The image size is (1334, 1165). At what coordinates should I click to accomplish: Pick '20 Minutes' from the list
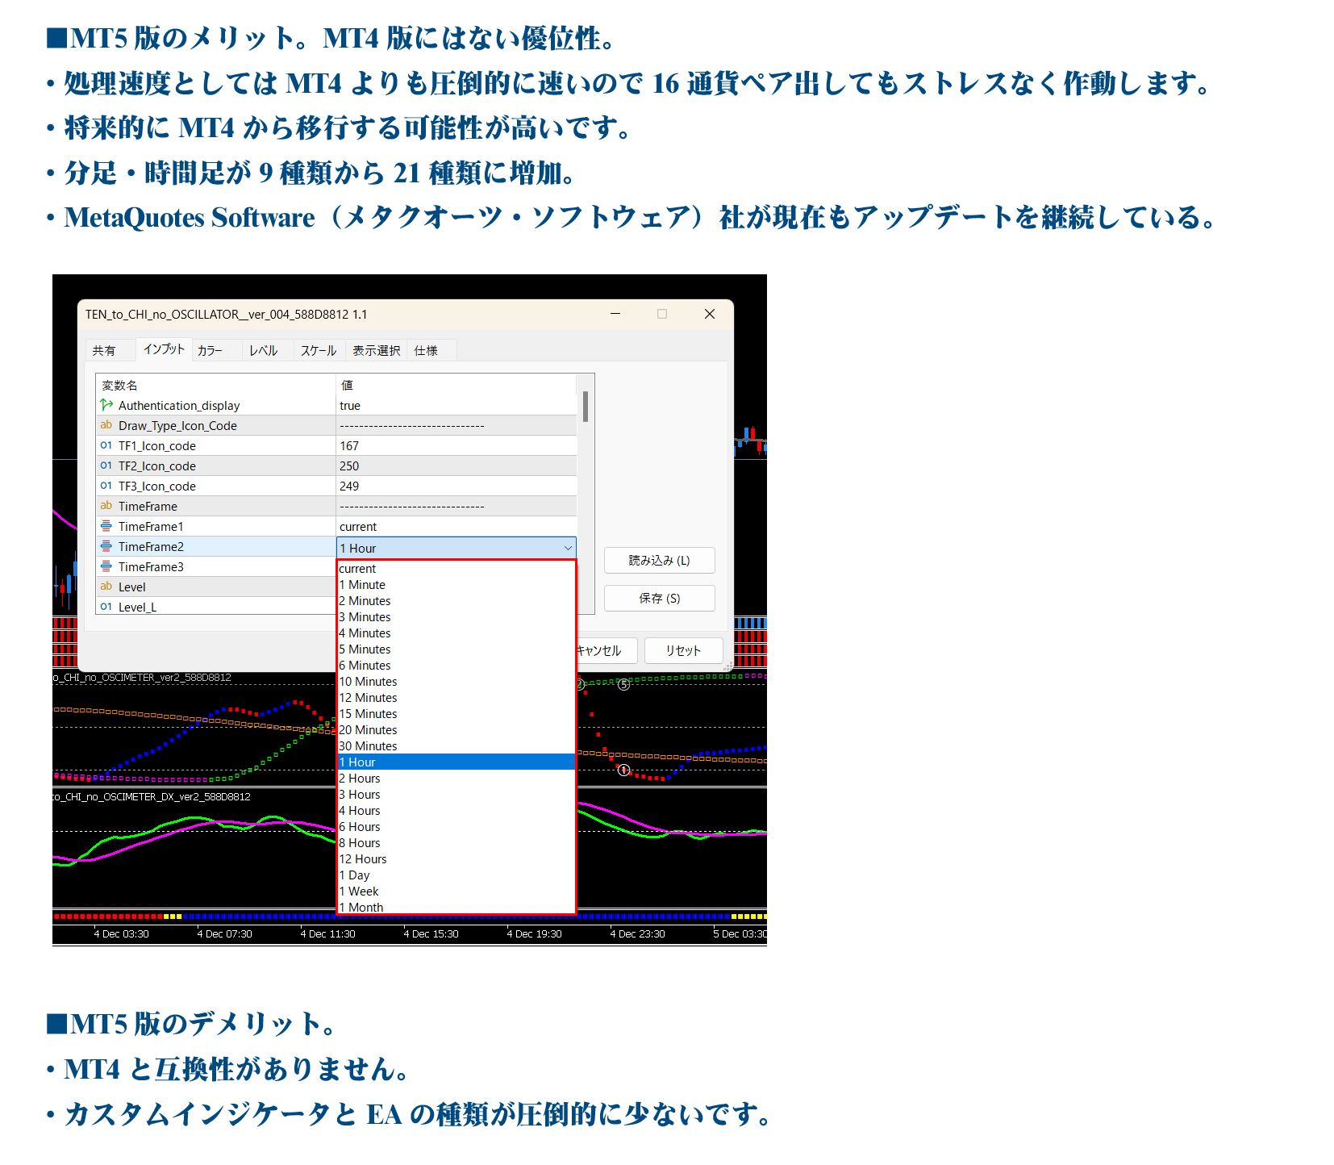click(456, 730)
